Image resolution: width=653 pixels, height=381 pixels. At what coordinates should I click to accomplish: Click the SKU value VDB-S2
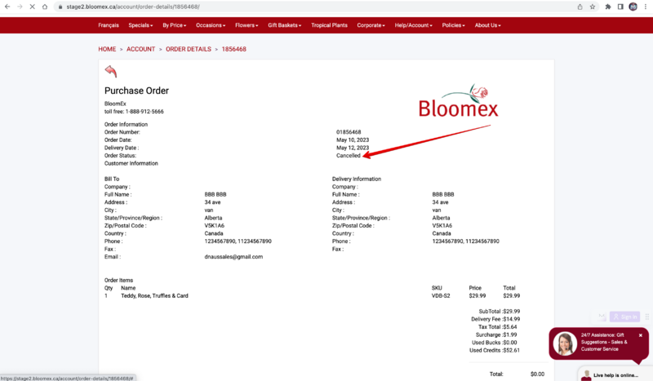tap(441, 295)
